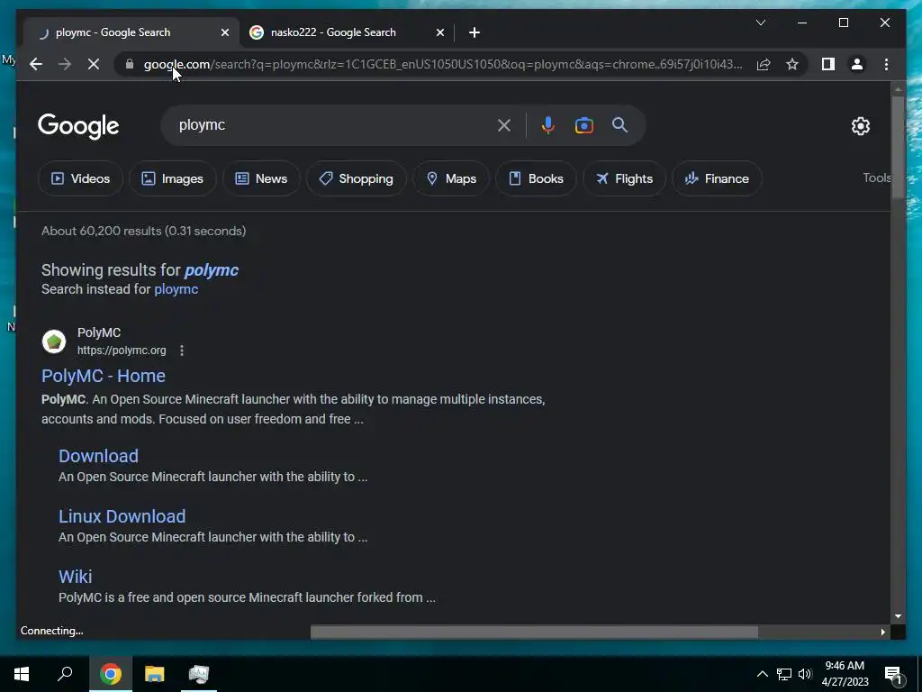Open the corrected polymc suggestion link
Screen dimensions: 922x692
tap(211, 270)
